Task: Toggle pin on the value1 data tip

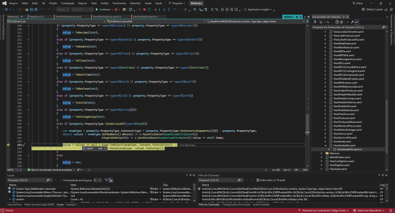Action: [x=105, y=149]
